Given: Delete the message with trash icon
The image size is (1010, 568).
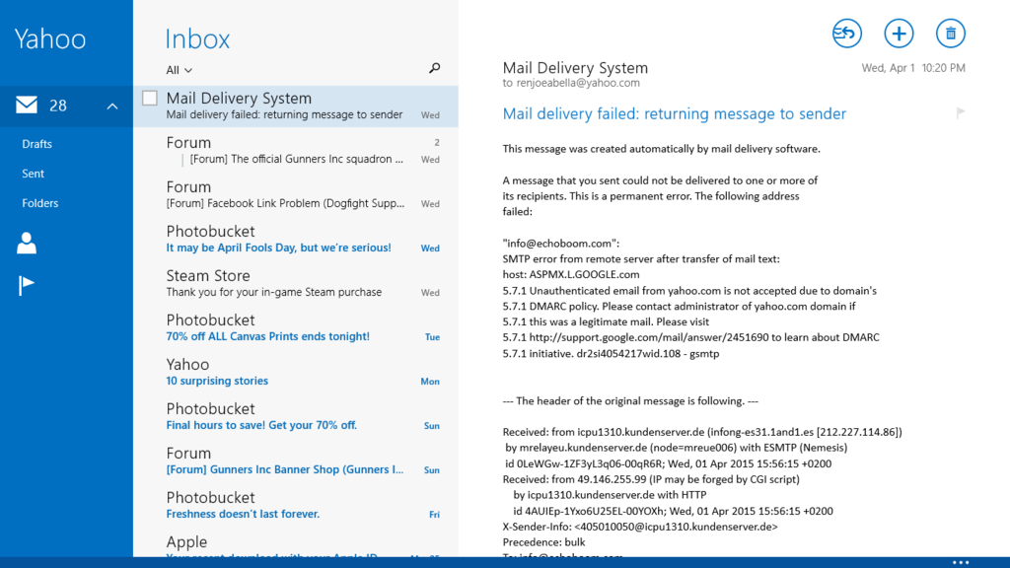Looking at the screenshot, I should click(x=950, y=34).
